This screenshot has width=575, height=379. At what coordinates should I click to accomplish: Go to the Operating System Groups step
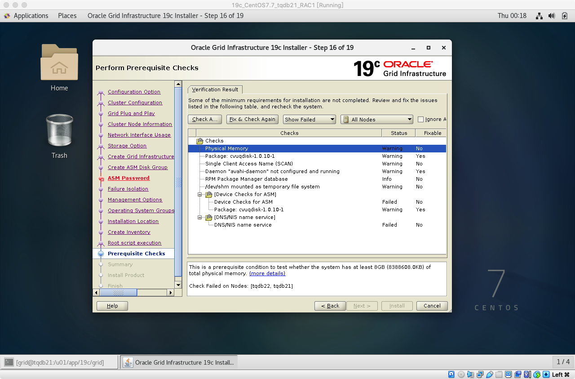(141, 210)
